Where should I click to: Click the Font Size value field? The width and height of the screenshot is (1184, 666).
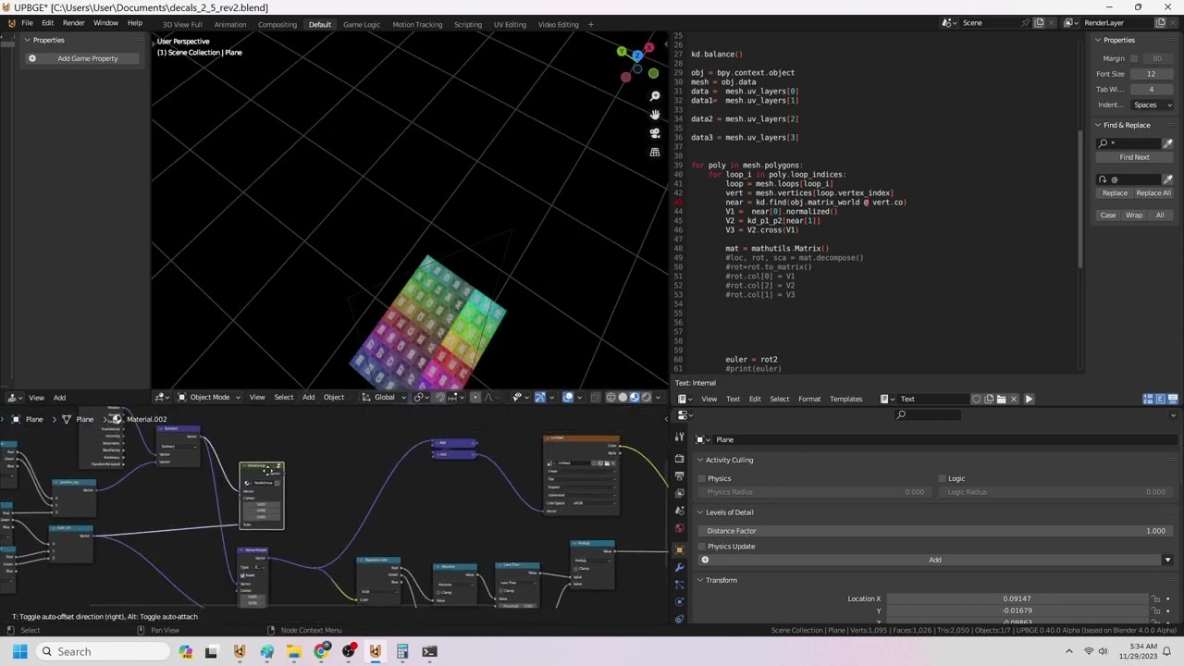[1151, 74]
